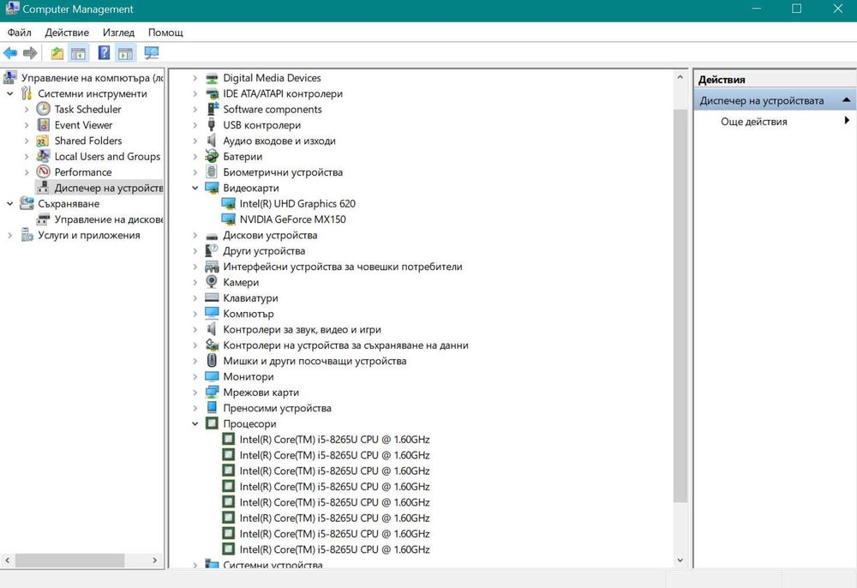This screenshot has width=857, height=588.
Task: Collapse Диспечер на устройствата actions header
Action: (x=846, y=100)
